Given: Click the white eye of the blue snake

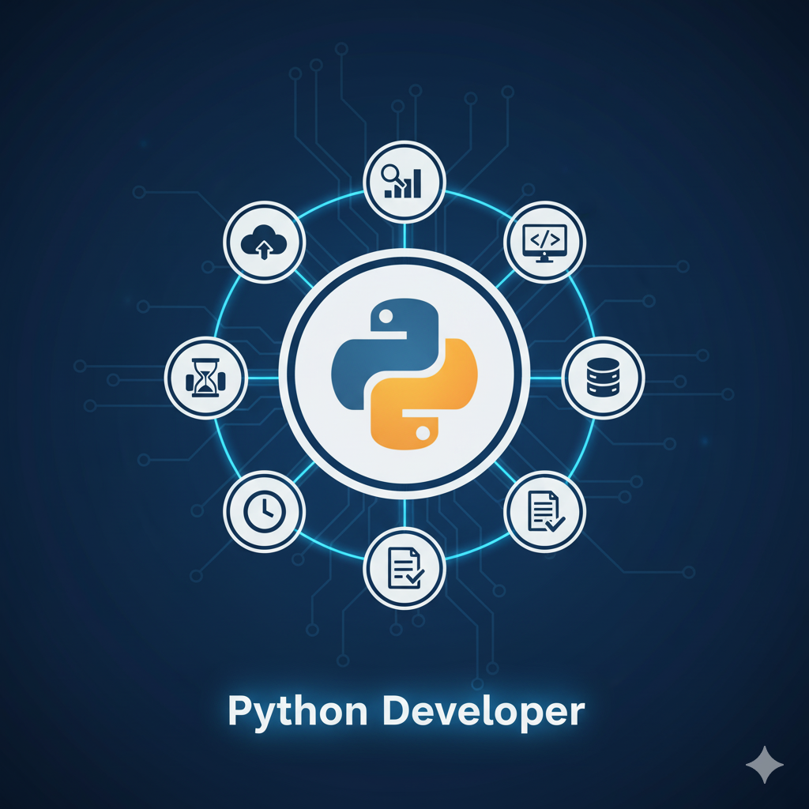Looking at the screenshot, I should point(385,317).
